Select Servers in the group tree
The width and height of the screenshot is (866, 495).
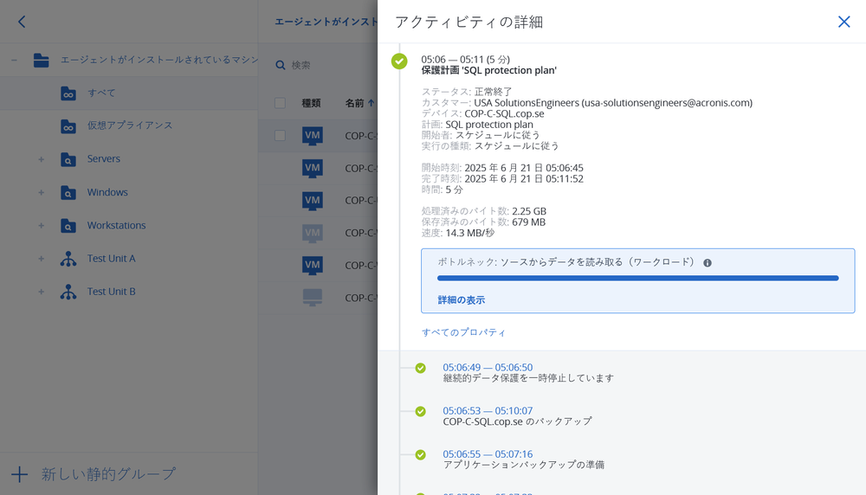pos(103,159)
